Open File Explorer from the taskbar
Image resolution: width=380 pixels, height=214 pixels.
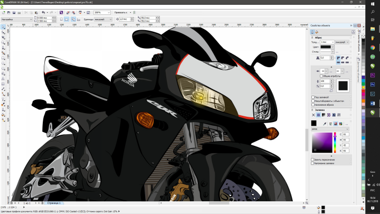[373, 29]
